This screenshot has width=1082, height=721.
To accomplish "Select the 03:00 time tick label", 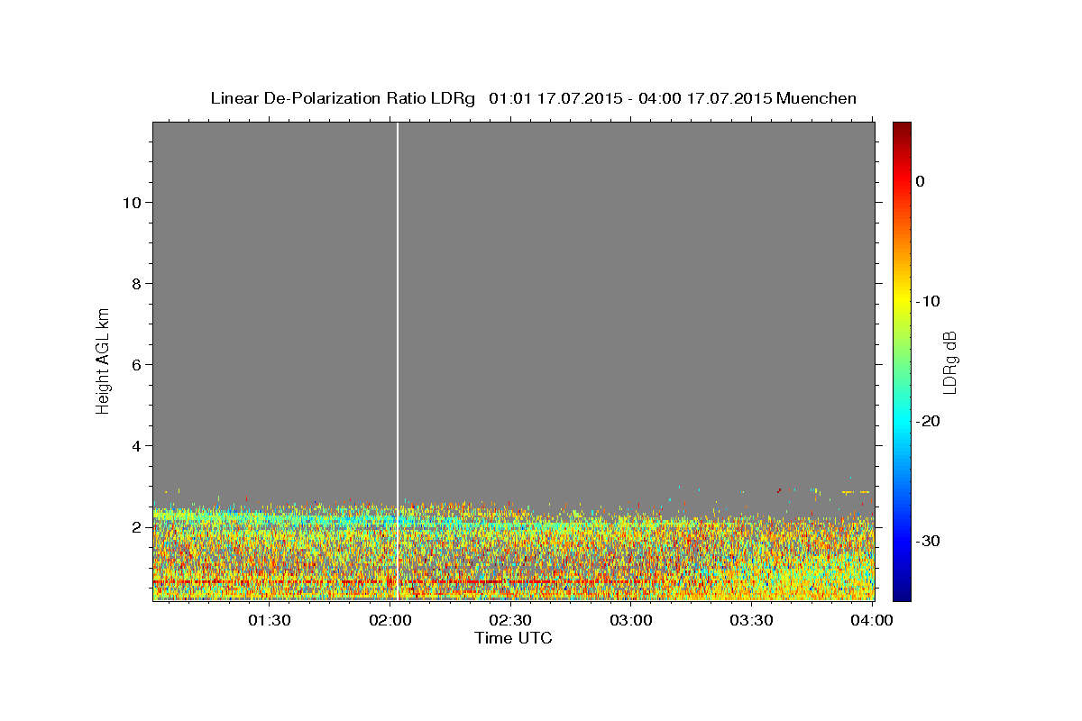I will tap(631, 620).
